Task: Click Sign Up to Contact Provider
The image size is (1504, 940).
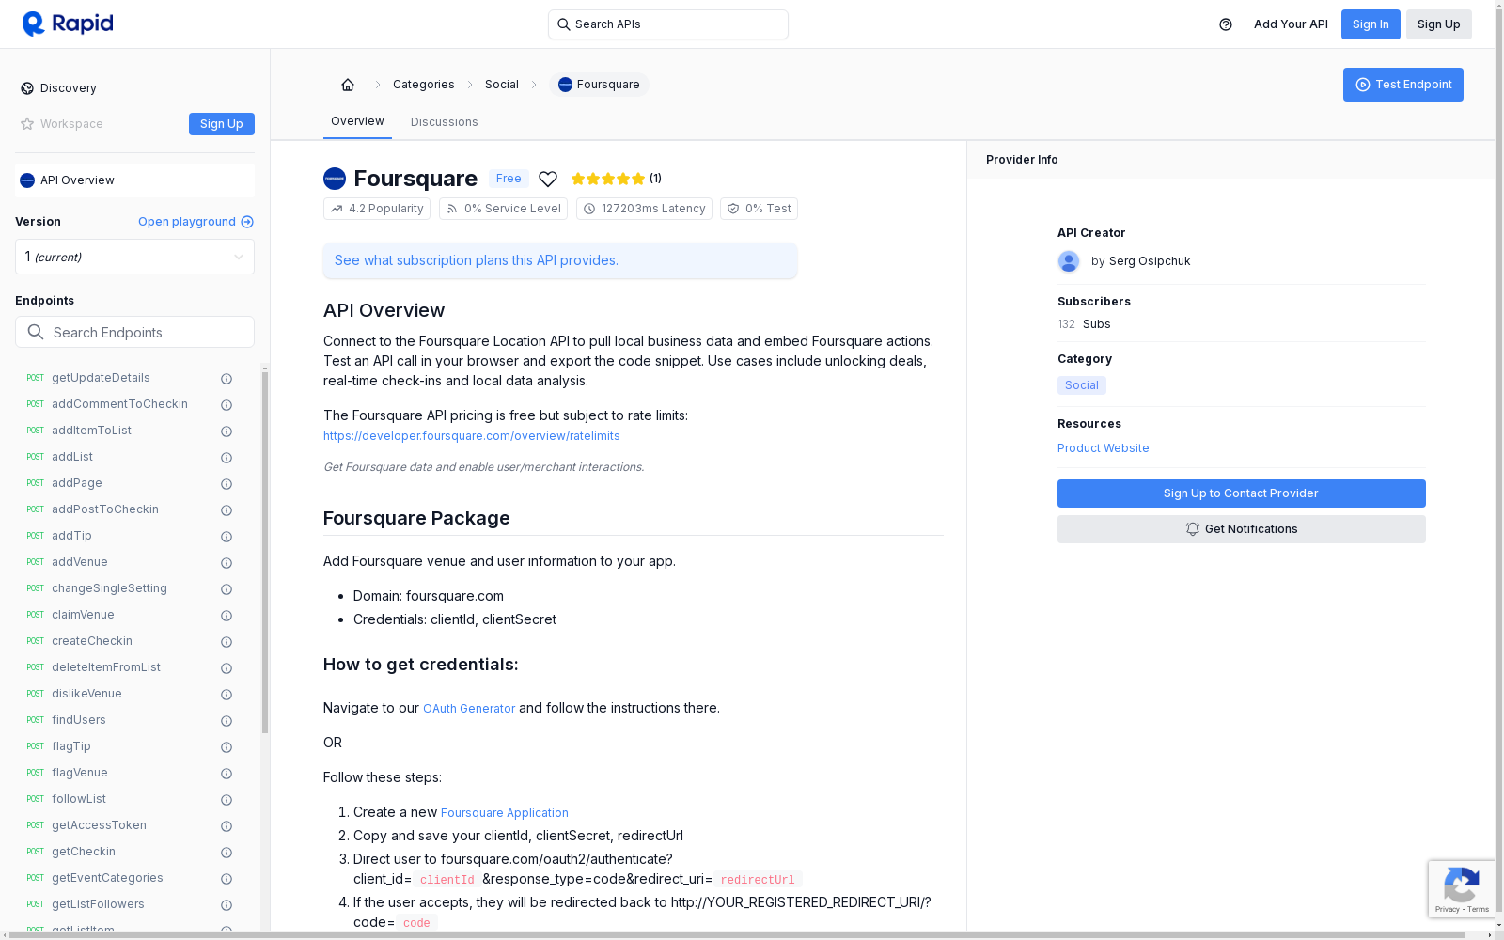Action: [x=1242, y=493]
